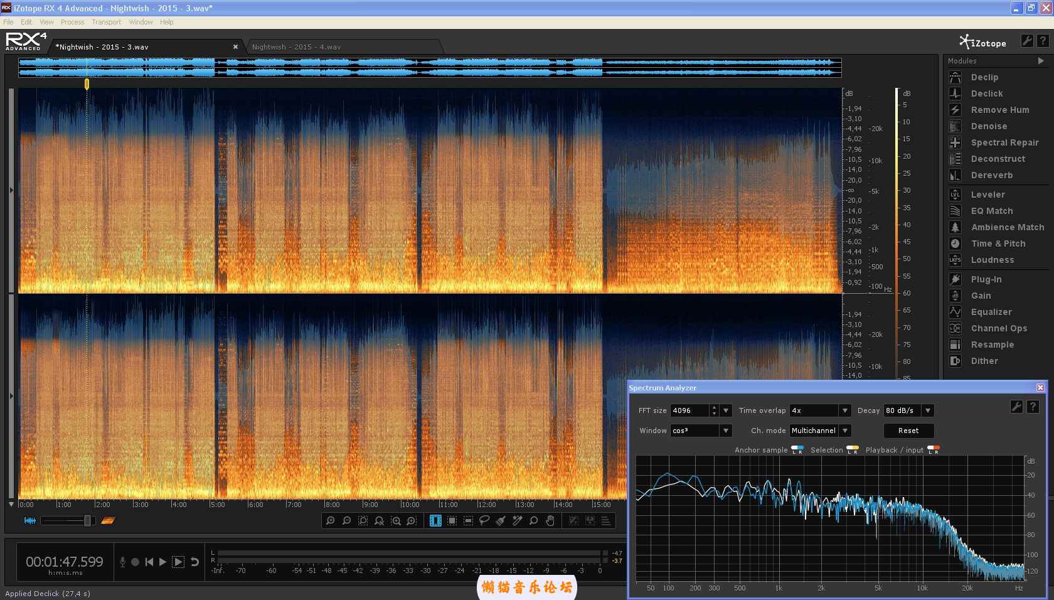Click the timecode display 00:01:47.599

click(65, 562)
